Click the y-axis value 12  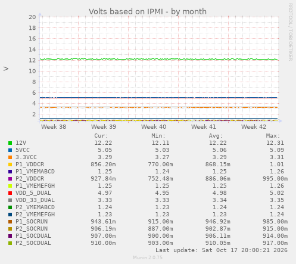click(x=32, y=60)
